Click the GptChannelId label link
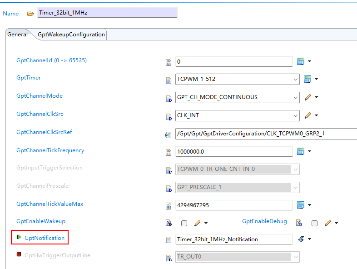 tap(51, 60)
